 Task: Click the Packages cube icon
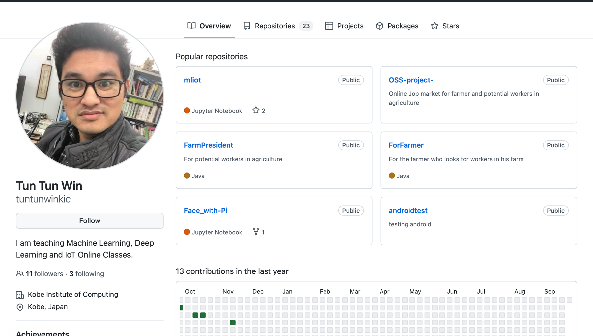380,26
